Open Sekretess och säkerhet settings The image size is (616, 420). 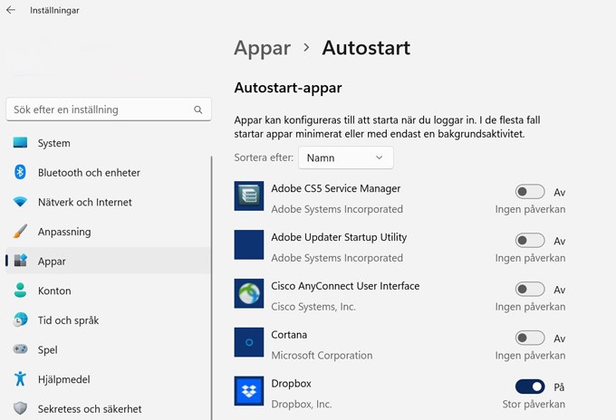108,409
